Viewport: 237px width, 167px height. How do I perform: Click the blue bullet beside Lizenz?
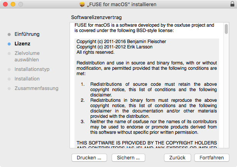pyautogui.click(x=9, y=44)
